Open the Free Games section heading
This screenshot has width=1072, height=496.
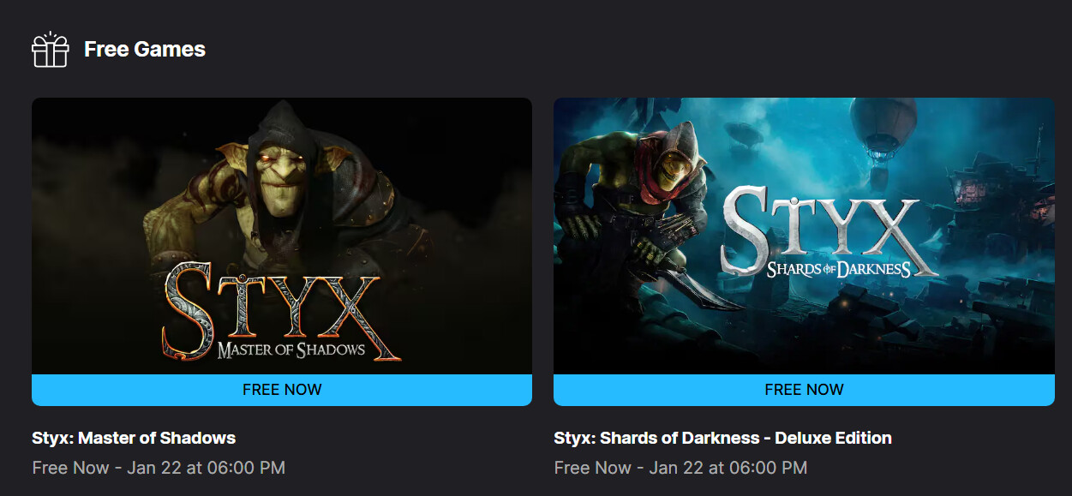coord(145,50)
